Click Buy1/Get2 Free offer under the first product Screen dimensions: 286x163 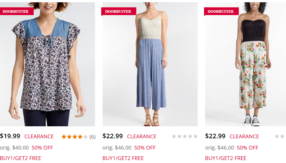21,158
